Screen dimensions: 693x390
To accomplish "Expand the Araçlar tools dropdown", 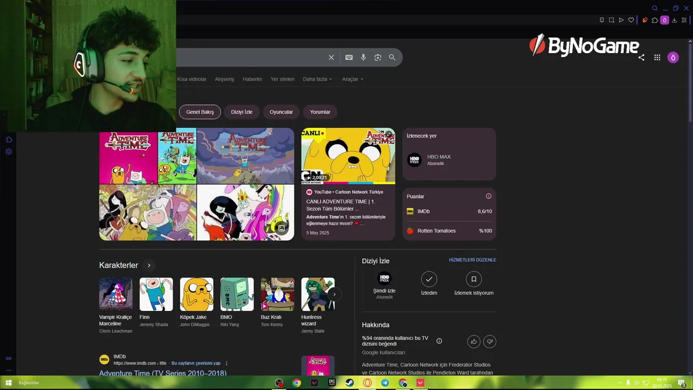I will (x=352, y=79).
